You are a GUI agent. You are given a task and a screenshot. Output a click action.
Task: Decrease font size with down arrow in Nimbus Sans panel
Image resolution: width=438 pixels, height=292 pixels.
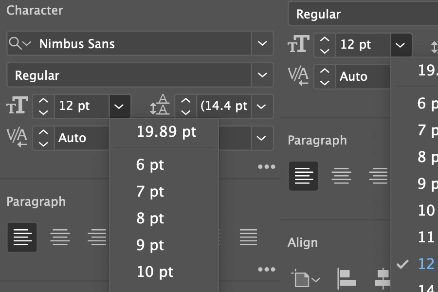tap(43, 112)
